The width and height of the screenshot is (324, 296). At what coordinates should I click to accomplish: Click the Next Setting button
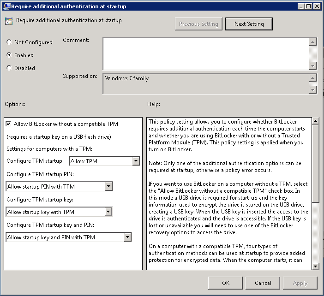pos(249,24)
